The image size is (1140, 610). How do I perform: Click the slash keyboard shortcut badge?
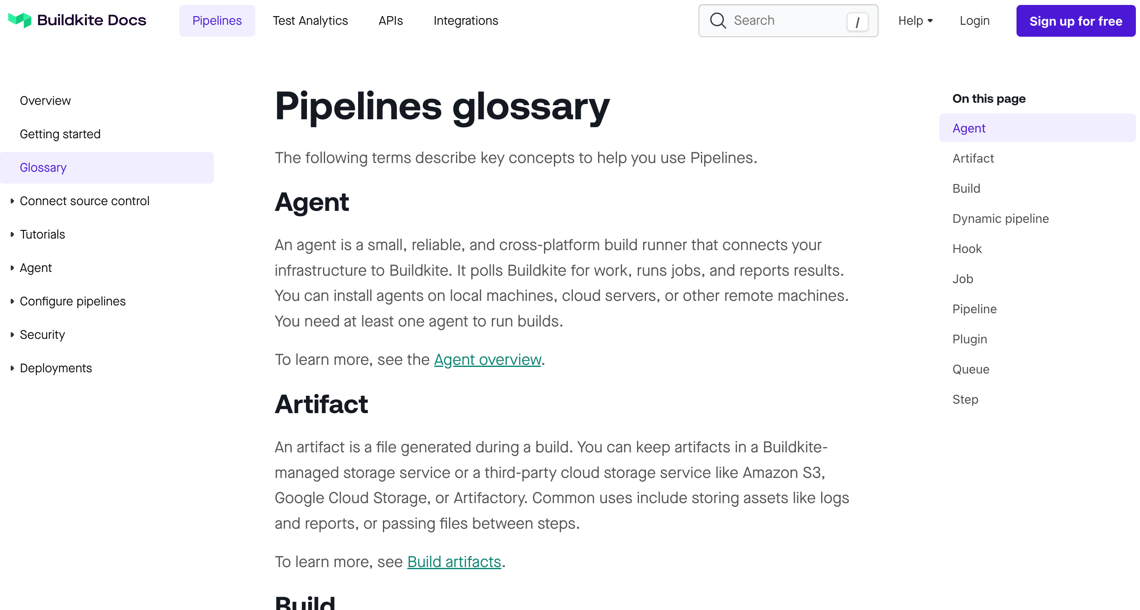pos(857,21)
